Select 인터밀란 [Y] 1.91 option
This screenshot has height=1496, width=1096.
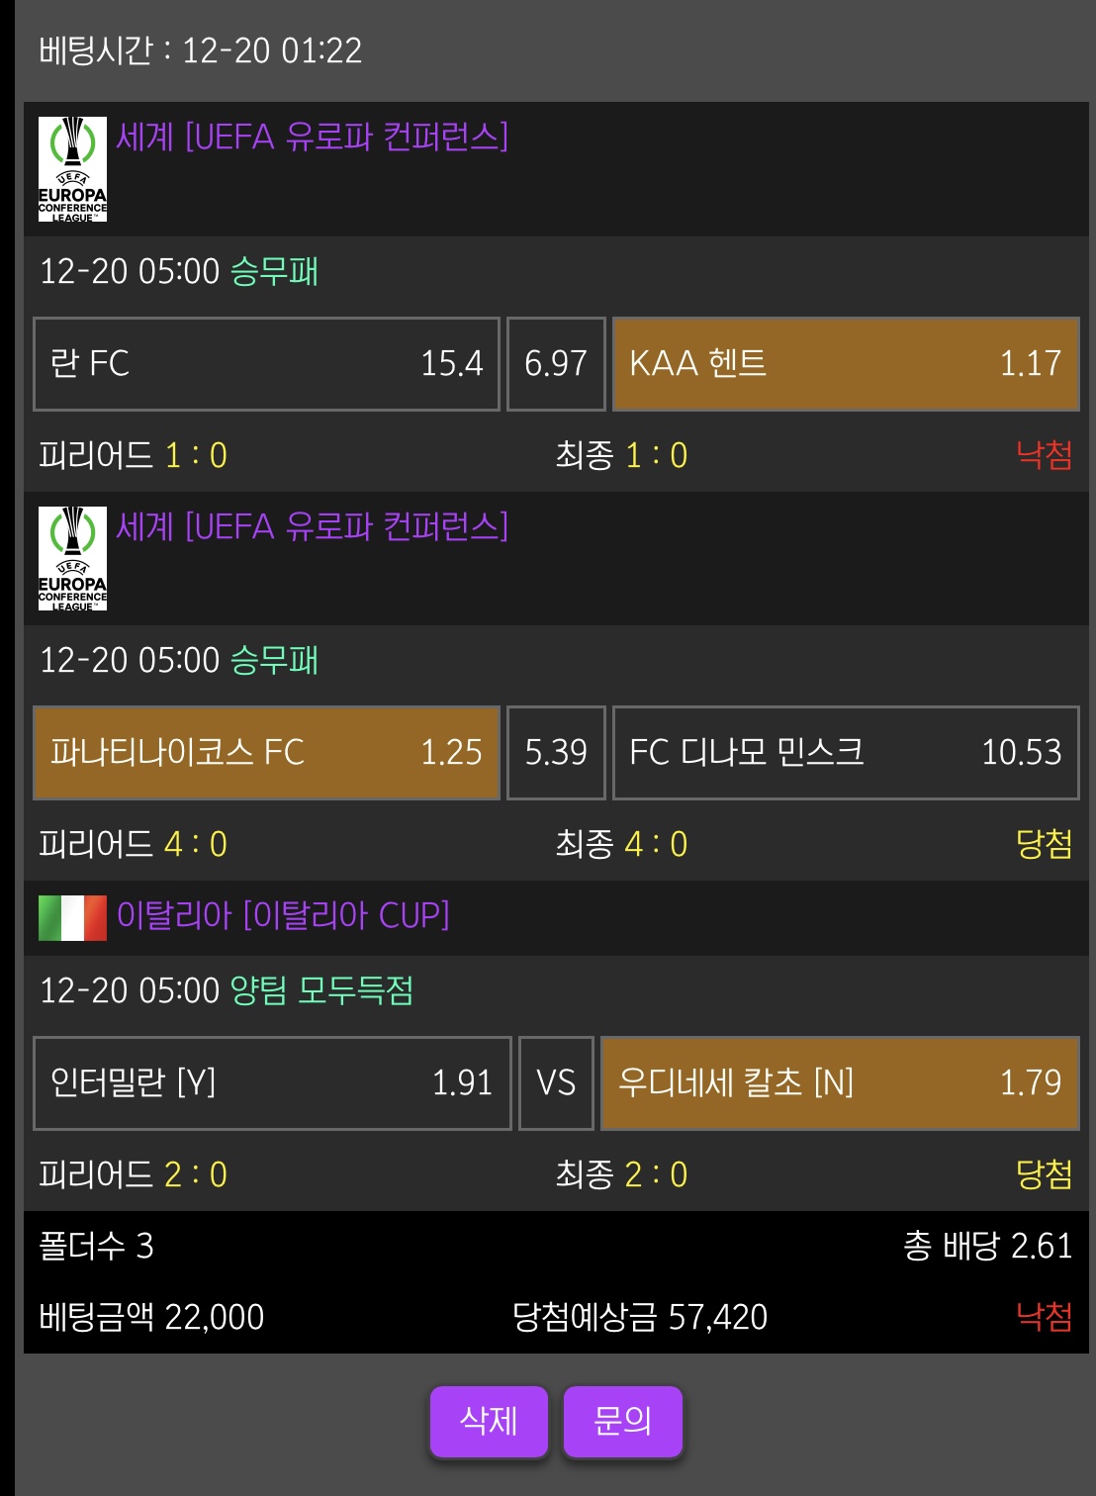pos(272,1083)
